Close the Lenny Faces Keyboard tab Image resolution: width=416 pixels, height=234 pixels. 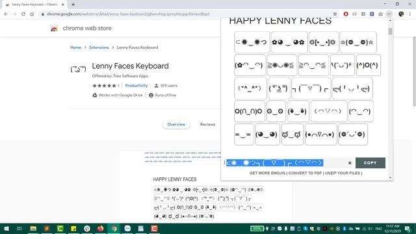63,5
